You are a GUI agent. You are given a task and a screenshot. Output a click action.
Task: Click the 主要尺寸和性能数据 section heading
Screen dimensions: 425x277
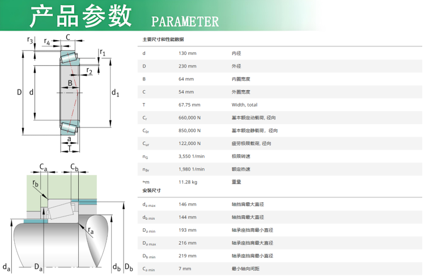(x=163, y=40)
